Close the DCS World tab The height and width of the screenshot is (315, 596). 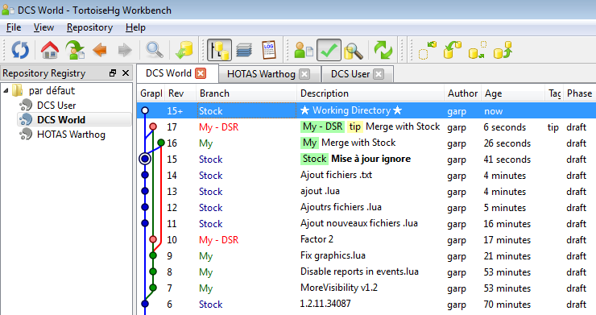click(201, 73)
